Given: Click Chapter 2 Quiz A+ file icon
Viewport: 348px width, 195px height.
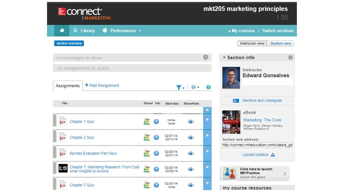Looking at the screenshot, I should (x=63, y=137).
